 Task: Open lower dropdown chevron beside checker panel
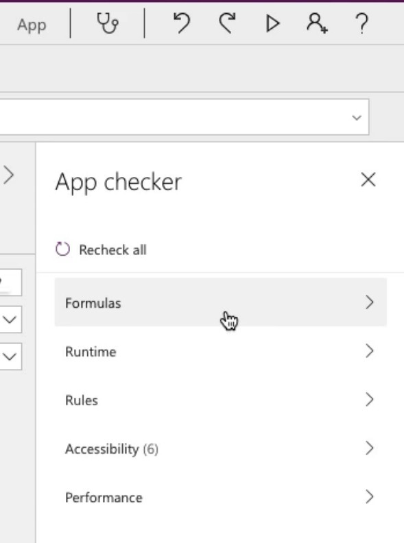(10, 357)
